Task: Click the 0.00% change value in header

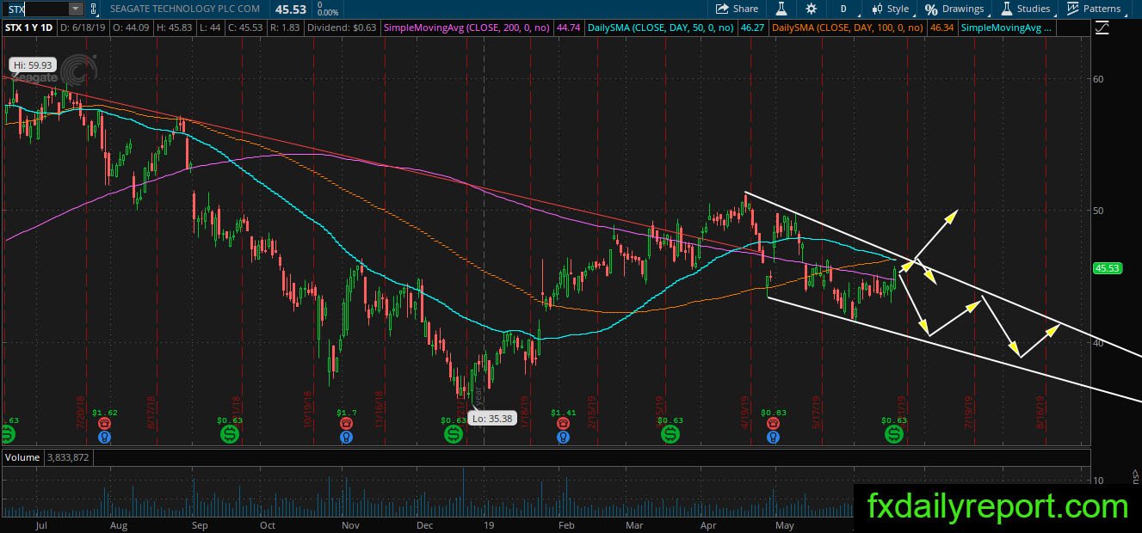Action: [327, 12]
